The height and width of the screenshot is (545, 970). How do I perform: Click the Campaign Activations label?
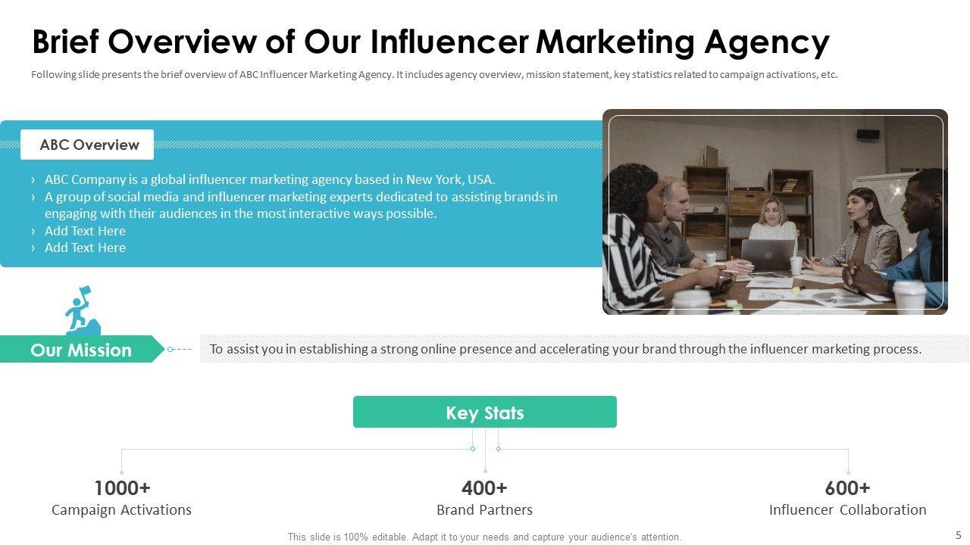tap(121, 509)
